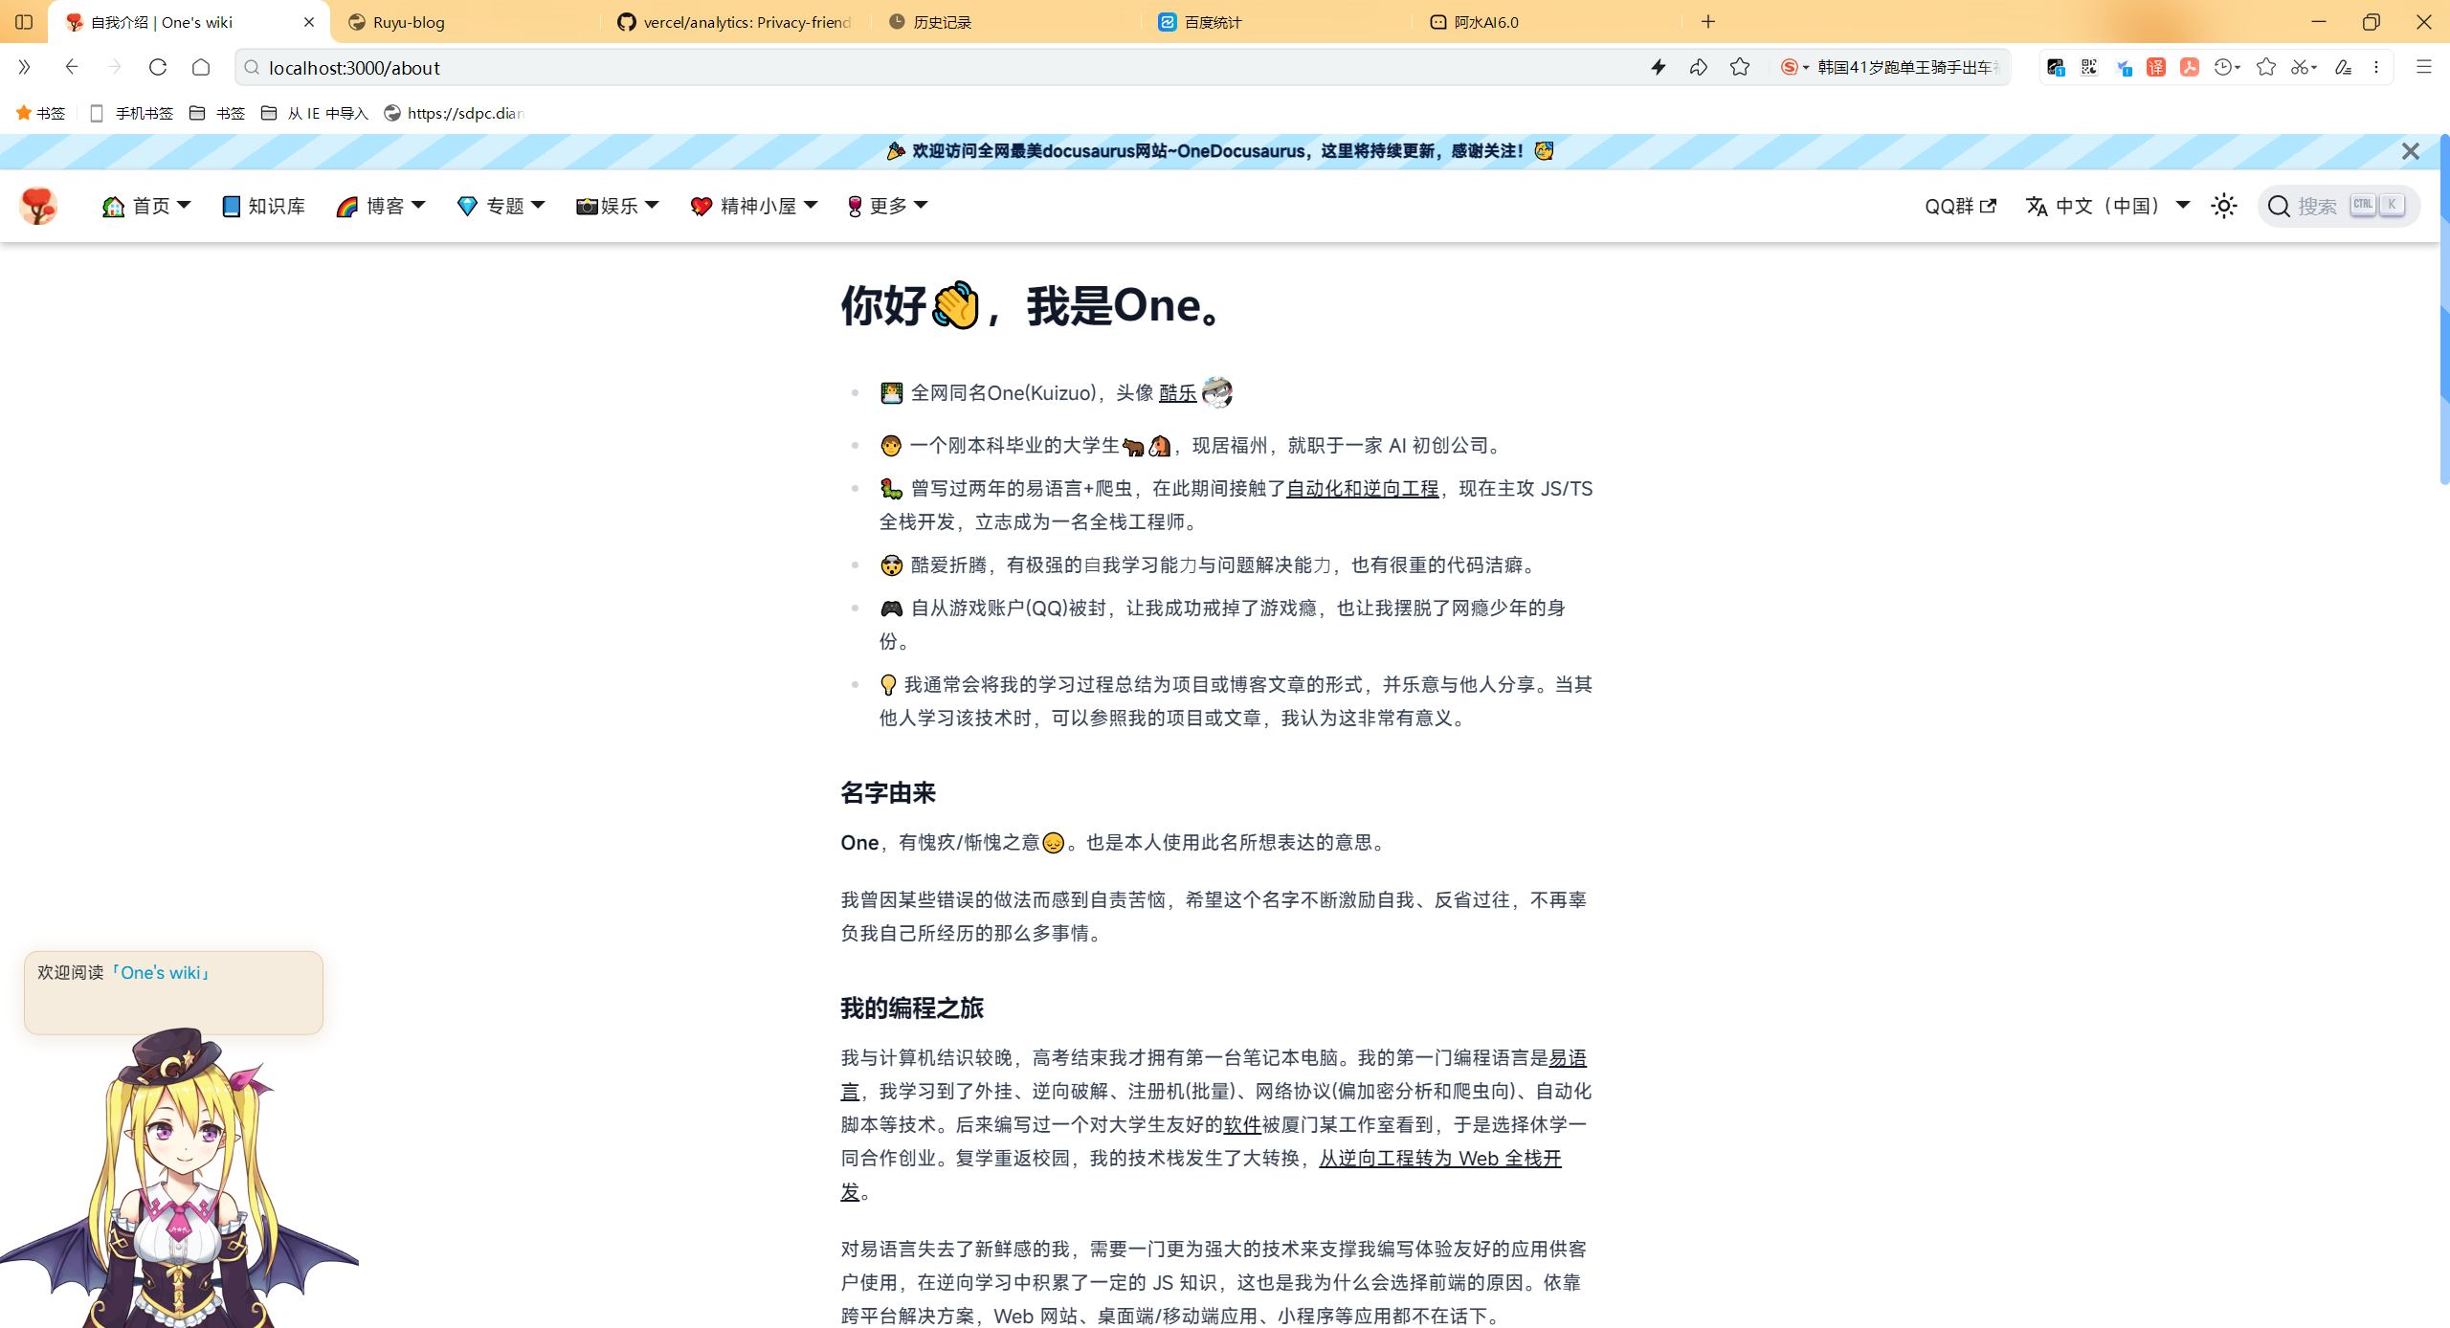Toggle light/dark theme with the sun icon
2450x1328 pixels.
point(2224,206)
